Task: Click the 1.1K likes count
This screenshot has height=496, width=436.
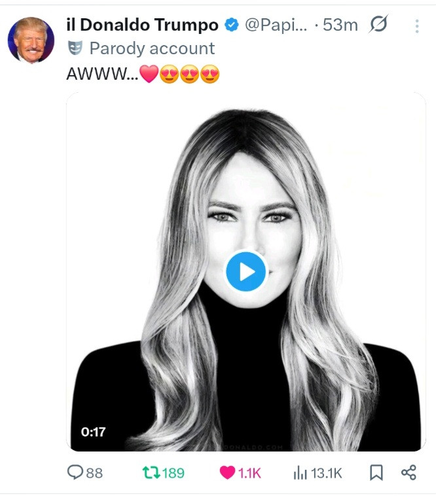Action: pos(249,473)
